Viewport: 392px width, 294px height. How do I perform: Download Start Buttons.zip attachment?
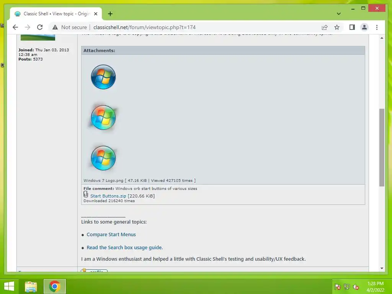[108, 196]
